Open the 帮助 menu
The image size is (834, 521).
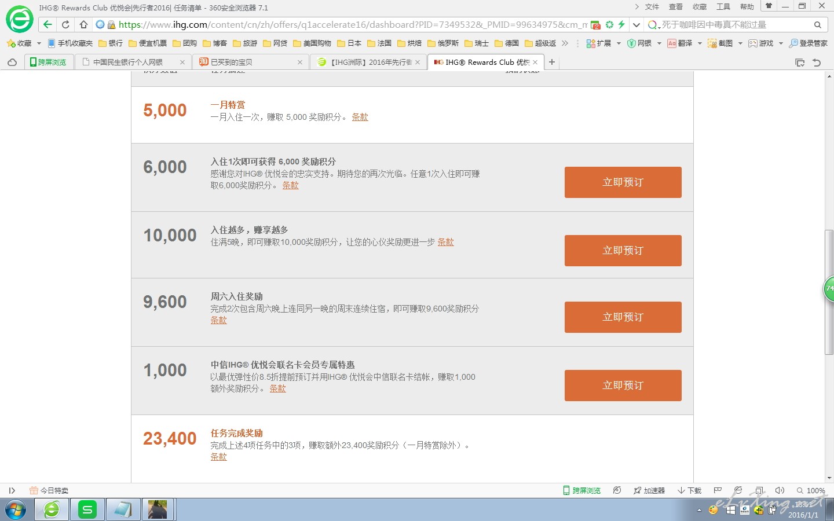click(x=747, y=7)
